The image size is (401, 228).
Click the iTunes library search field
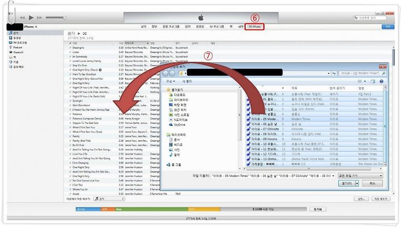[370, 18]
